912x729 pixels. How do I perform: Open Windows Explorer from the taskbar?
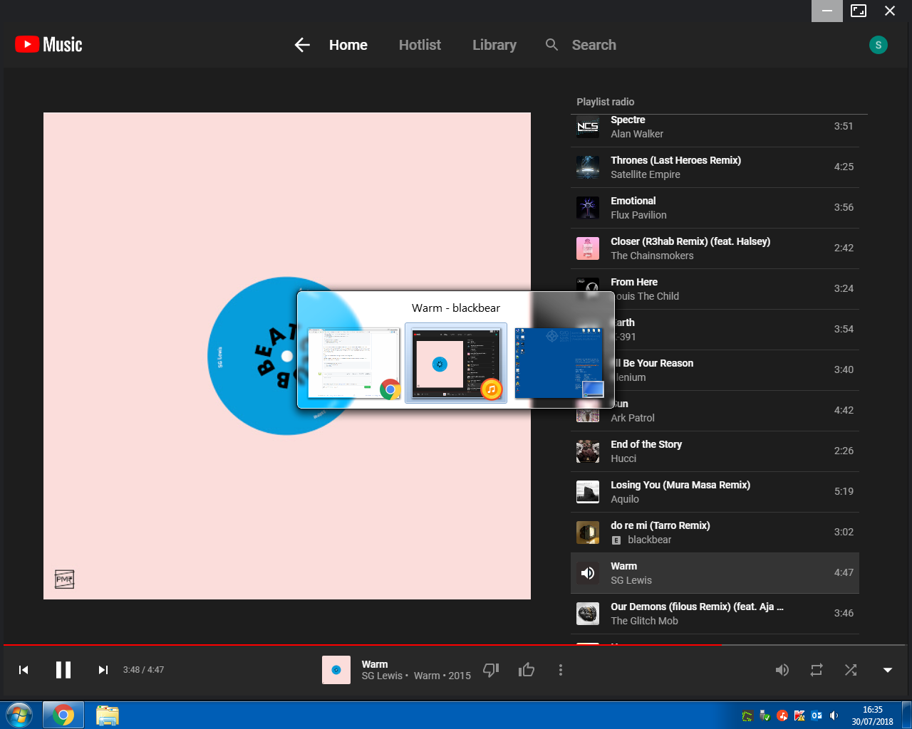(x=107, y=715)
